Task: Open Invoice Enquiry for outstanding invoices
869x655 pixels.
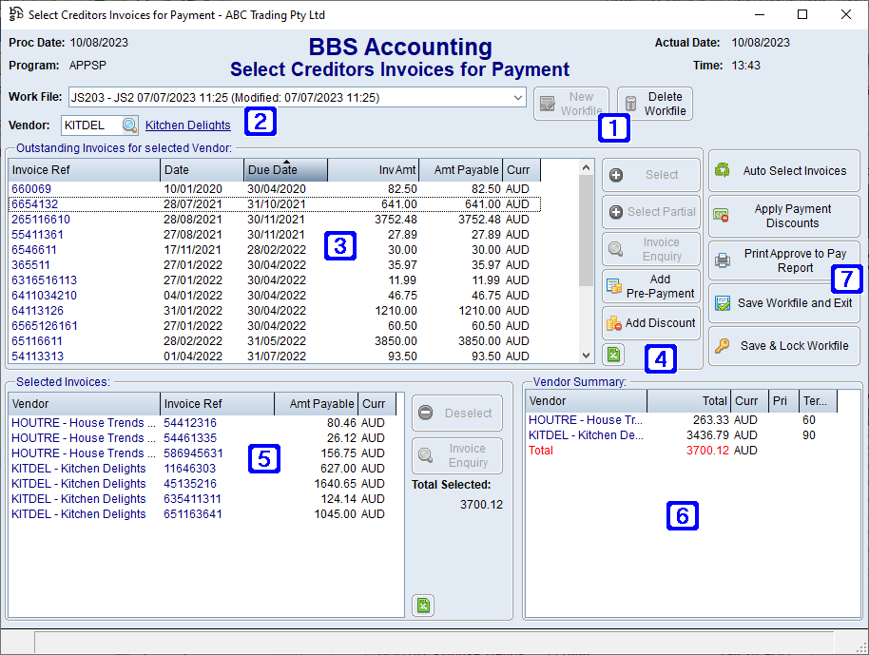Action: coord(650,246)
